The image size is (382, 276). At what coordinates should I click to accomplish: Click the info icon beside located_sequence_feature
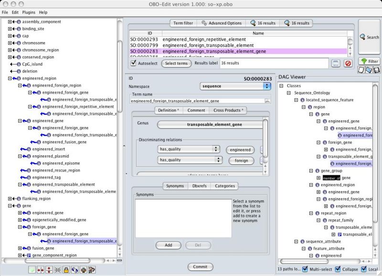(302, 100)
